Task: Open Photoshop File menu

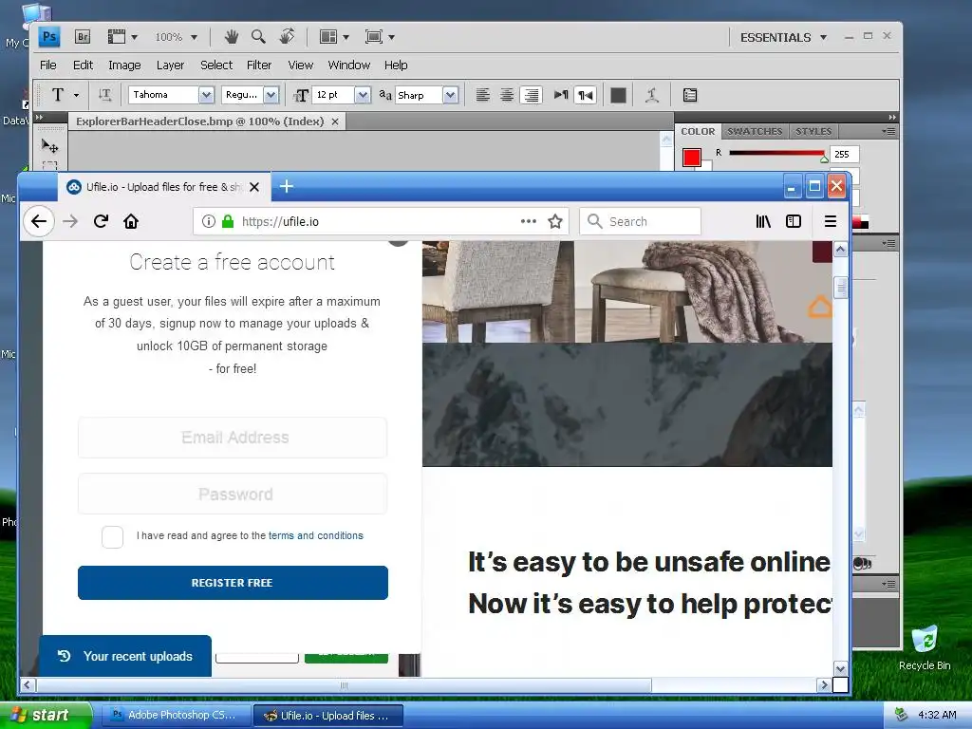Action: [47, 65]
